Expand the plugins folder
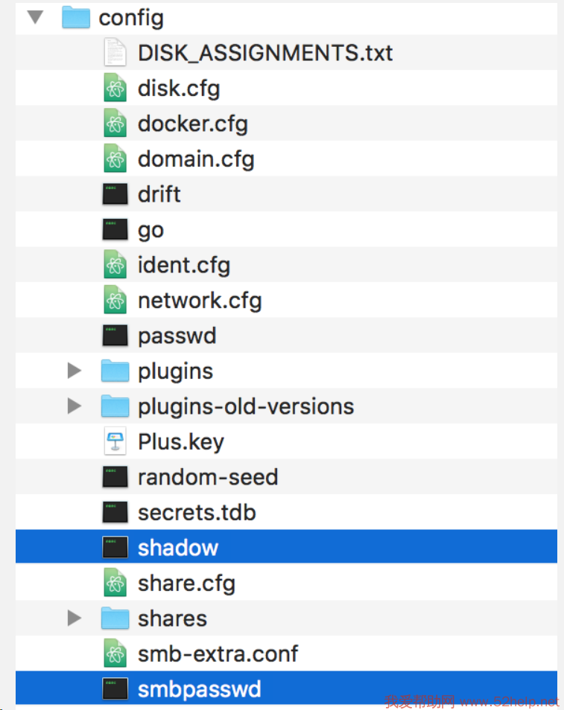Screen dimensions: 564x710 click(x=74, y=370)
